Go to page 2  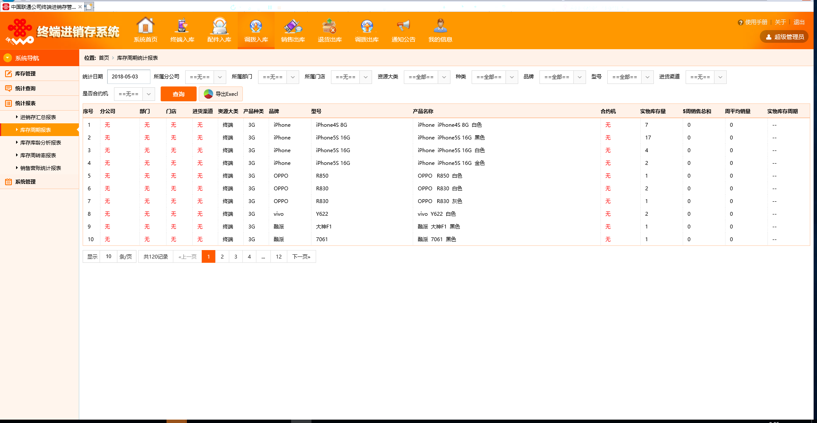[x=222, y=256]
